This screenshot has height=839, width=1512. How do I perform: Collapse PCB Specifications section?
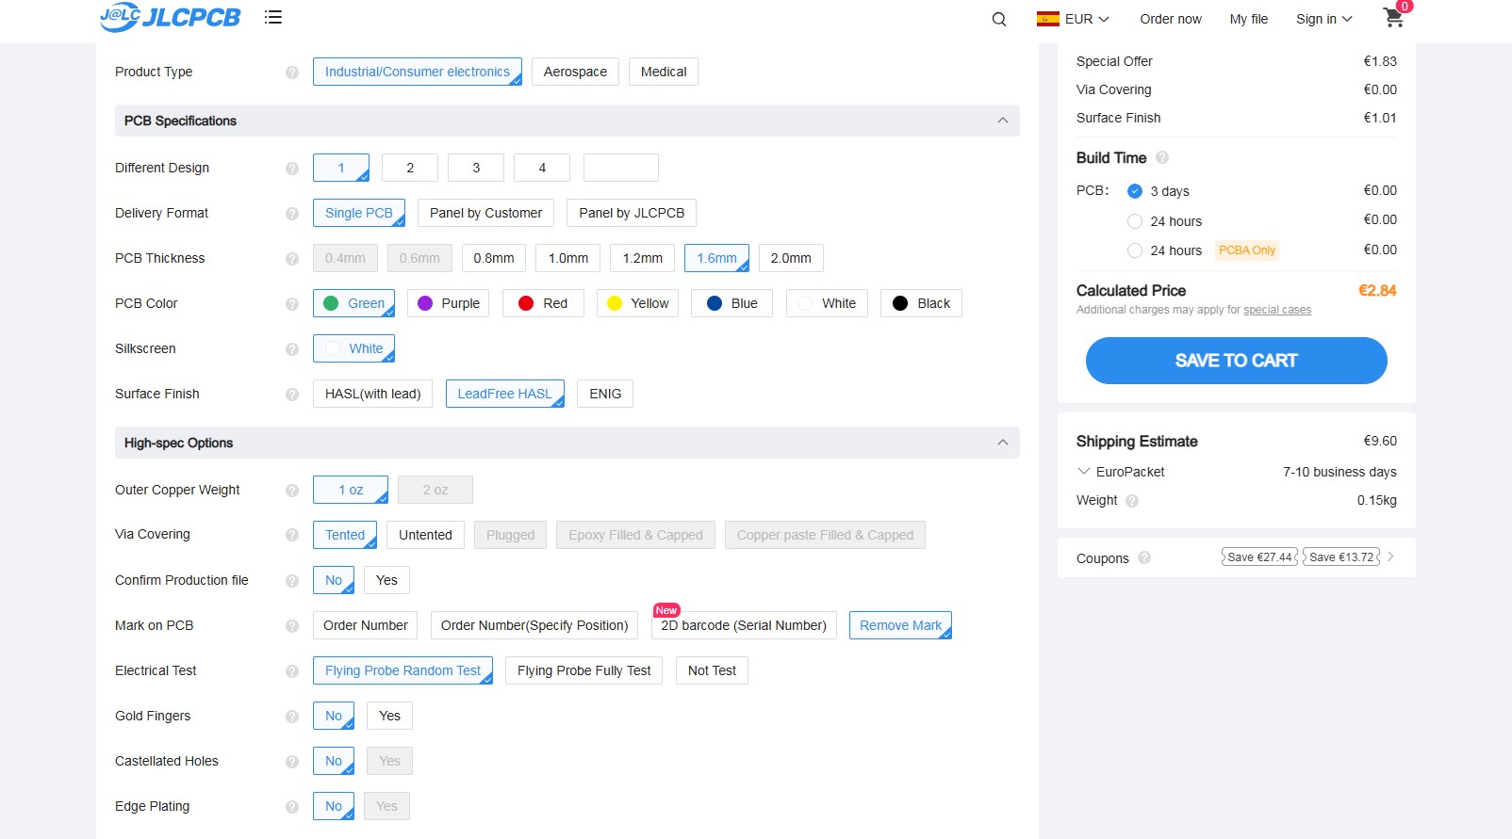coord(1002,121)
